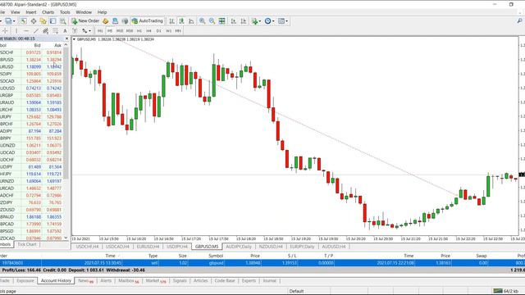Select order 197843603 history row
The height and width of the screenshot is (295, 525).
coord(262,263)
